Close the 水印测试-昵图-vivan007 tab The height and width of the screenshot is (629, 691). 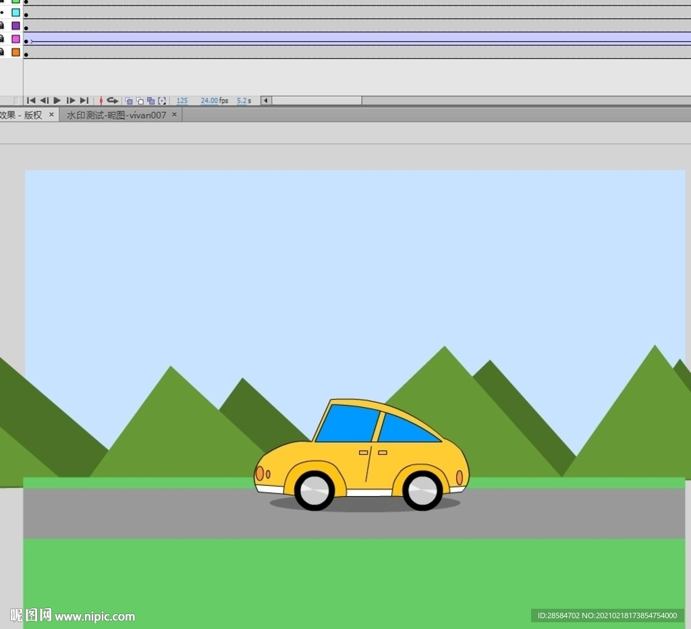[174, 115]
